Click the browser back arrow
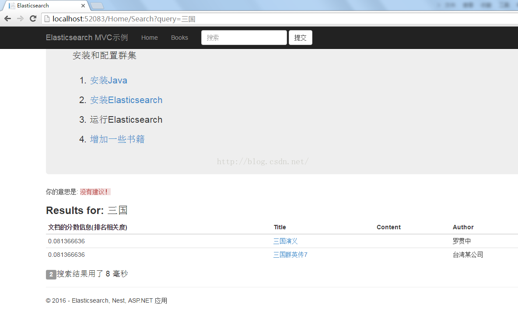518x314 pixels. 7,19
